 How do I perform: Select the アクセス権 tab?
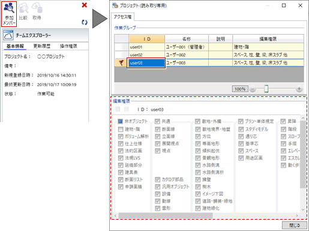(122, 17)
